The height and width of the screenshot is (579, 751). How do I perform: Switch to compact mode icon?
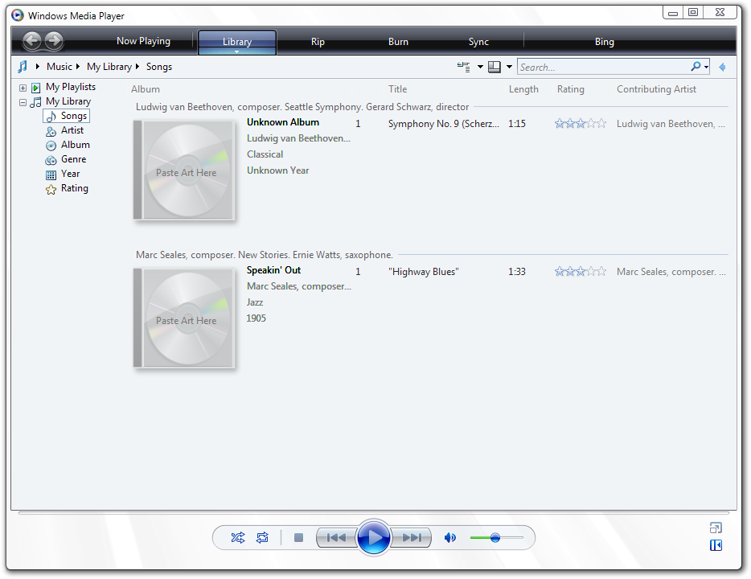point(716,528)
